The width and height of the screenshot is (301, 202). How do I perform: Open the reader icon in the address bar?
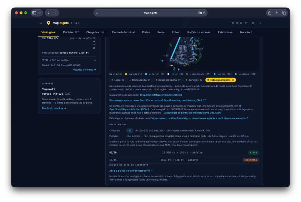pos(97,13)
